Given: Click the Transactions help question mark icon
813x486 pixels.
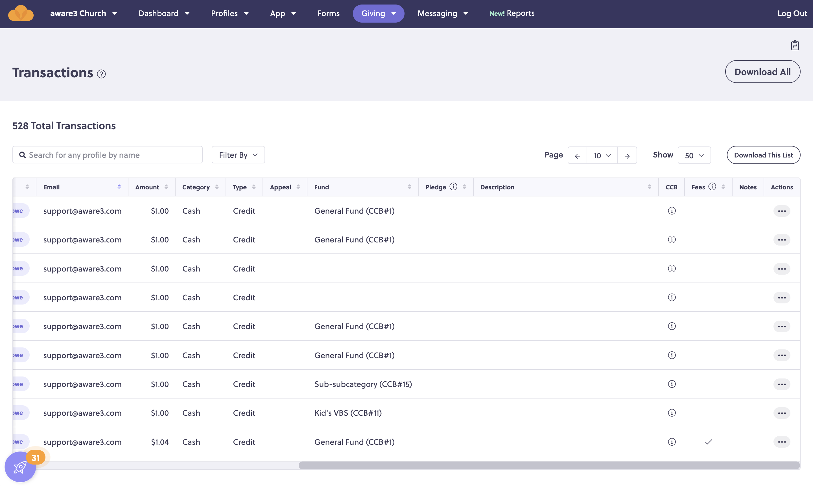Looking at the screenshot, I should 101,74.
